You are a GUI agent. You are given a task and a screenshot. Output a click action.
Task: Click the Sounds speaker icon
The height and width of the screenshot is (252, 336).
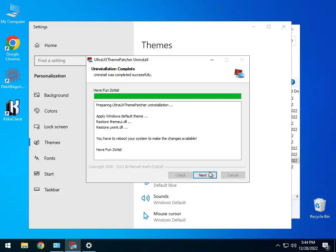(146, 198)
